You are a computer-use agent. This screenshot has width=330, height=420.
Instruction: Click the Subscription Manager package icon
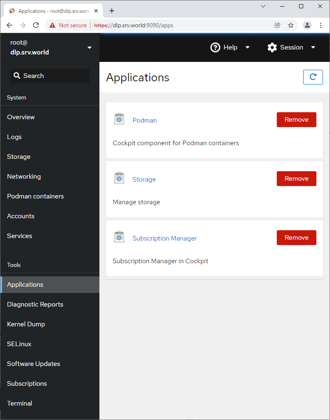point(119,237)
